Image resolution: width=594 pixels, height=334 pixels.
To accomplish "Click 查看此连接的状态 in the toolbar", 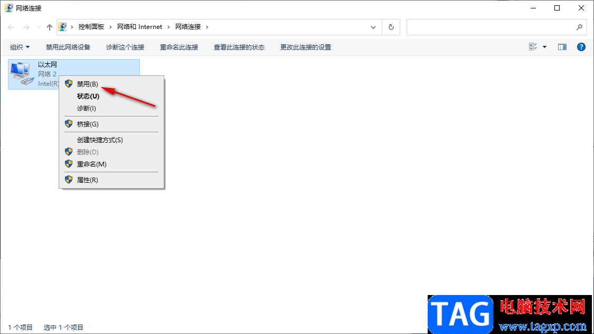I will [239, 47].
